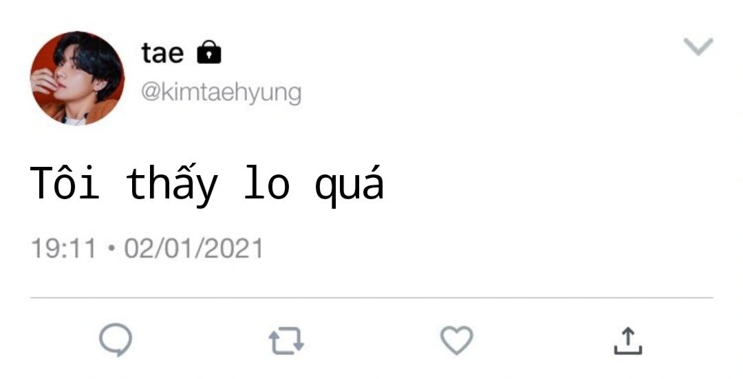Retweet using the looping arrows icon

pyautogui.click(x=286, y=341)
